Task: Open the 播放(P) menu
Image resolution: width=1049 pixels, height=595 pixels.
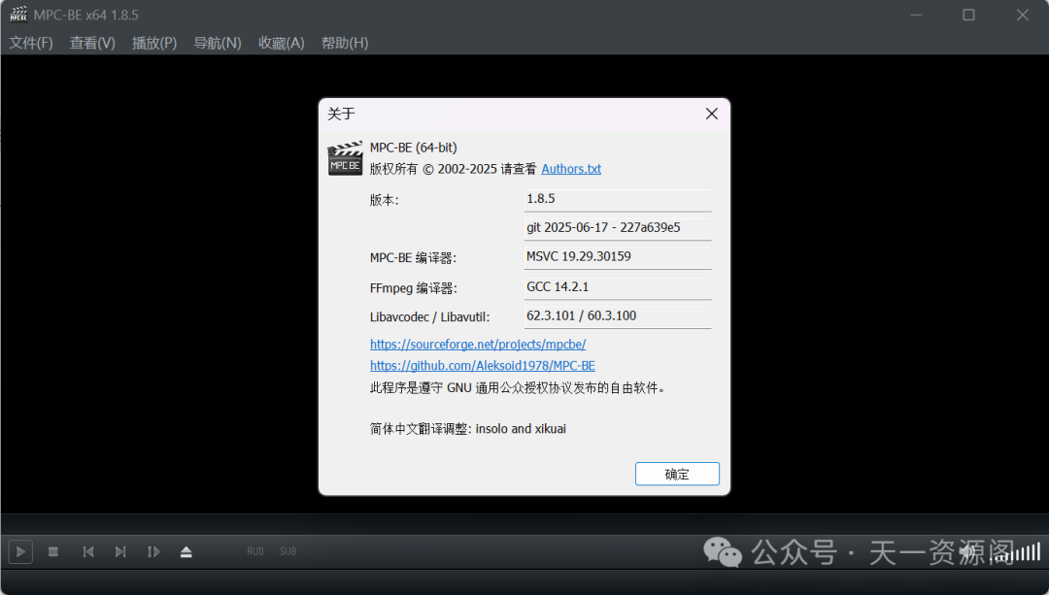Action: tap(154, 43)
